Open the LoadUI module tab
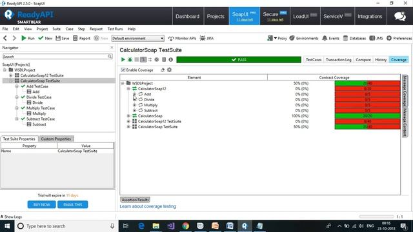The image size is (413, 232). point(305,16)
